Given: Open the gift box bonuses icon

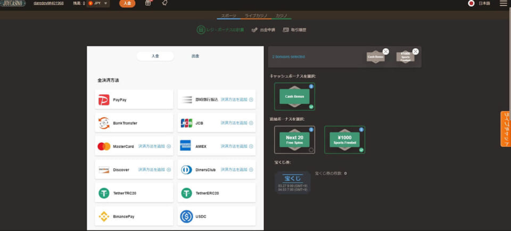Looking at the screenshot, I should tap(149, 3).
